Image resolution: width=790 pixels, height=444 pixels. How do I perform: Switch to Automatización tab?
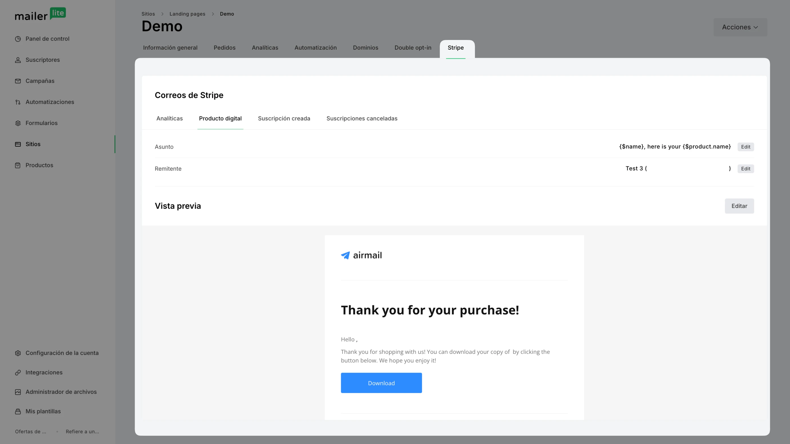point(316,48)
